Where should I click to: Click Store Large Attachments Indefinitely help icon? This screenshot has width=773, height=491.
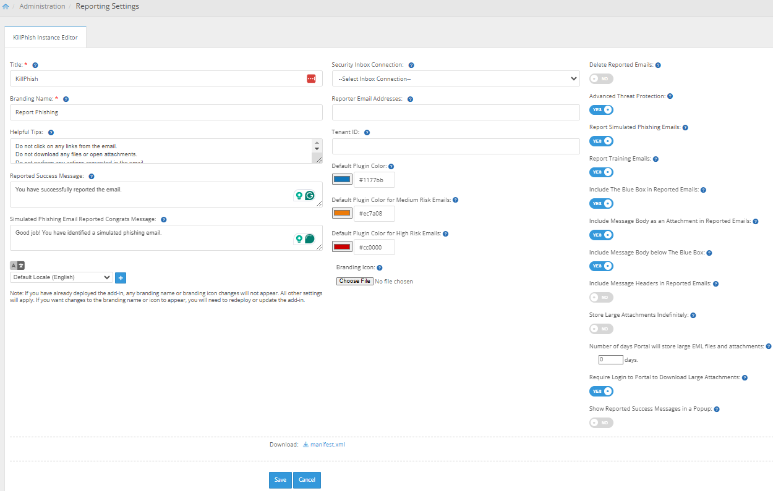coord(693,315)
